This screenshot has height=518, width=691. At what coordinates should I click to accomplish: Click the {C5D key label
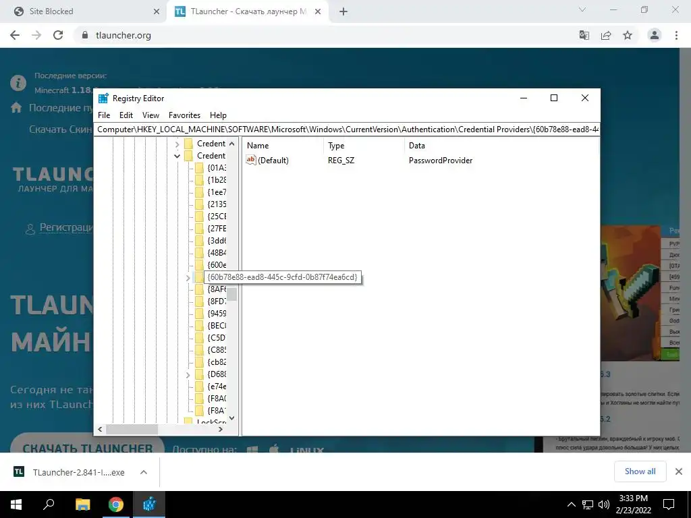tap(217, 338)
